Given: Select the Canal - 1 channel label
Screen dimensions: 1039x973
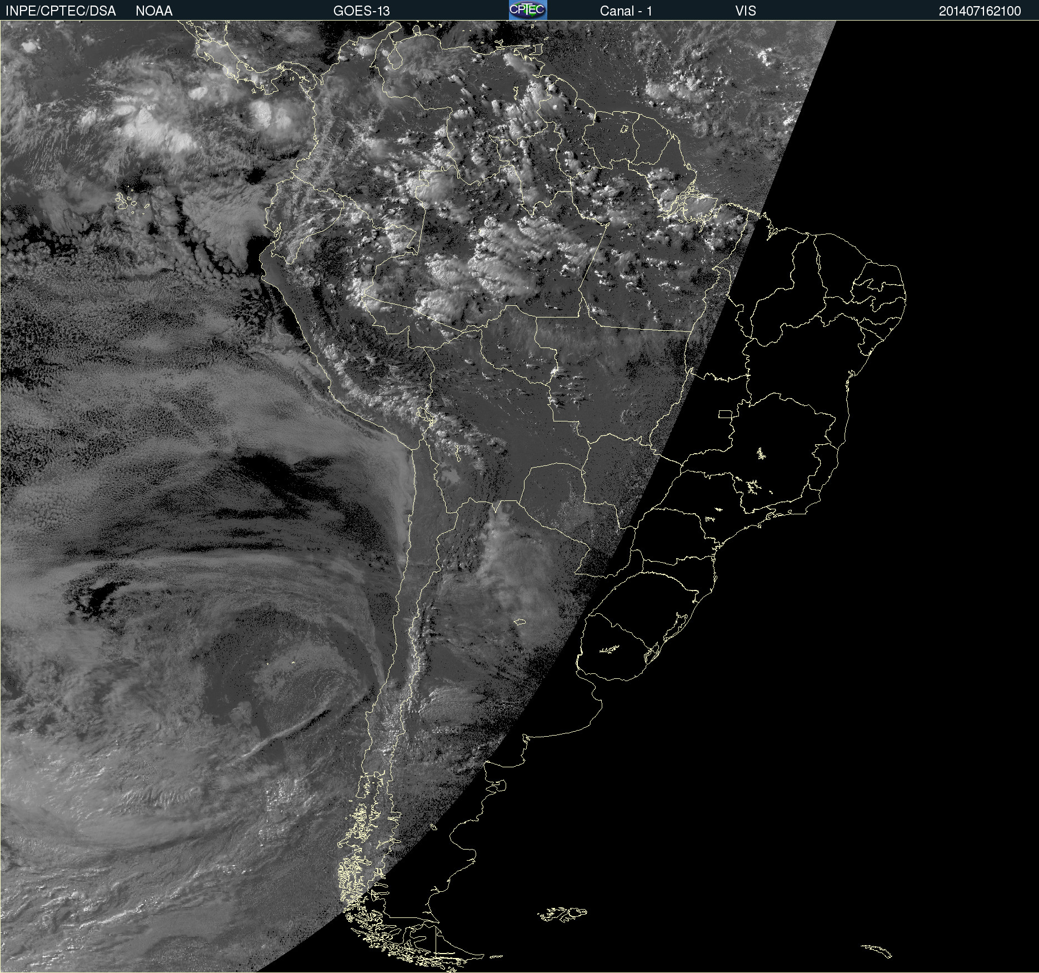Looking at the screenshot, I should [x=626, y=11].
